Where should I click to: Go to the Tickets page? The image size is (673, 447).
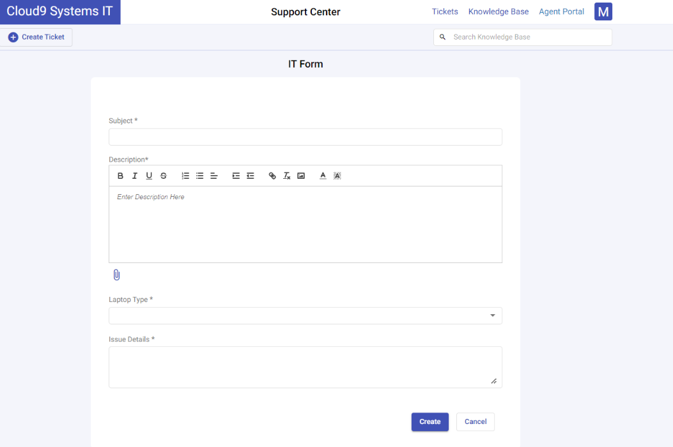[445, 11]
